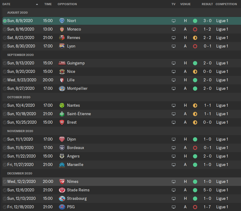Sort by Opposition column header
241x211 pixels.
tap(67, 4)
